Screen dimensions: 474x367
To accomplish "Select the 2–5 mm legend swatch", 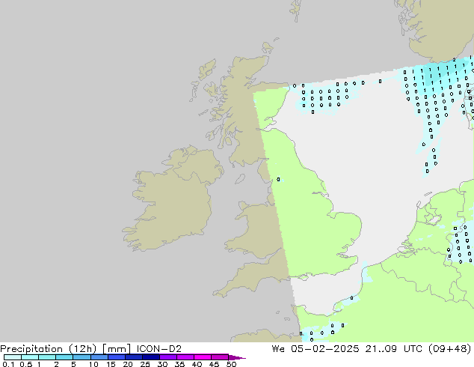I will click(64, 357).
